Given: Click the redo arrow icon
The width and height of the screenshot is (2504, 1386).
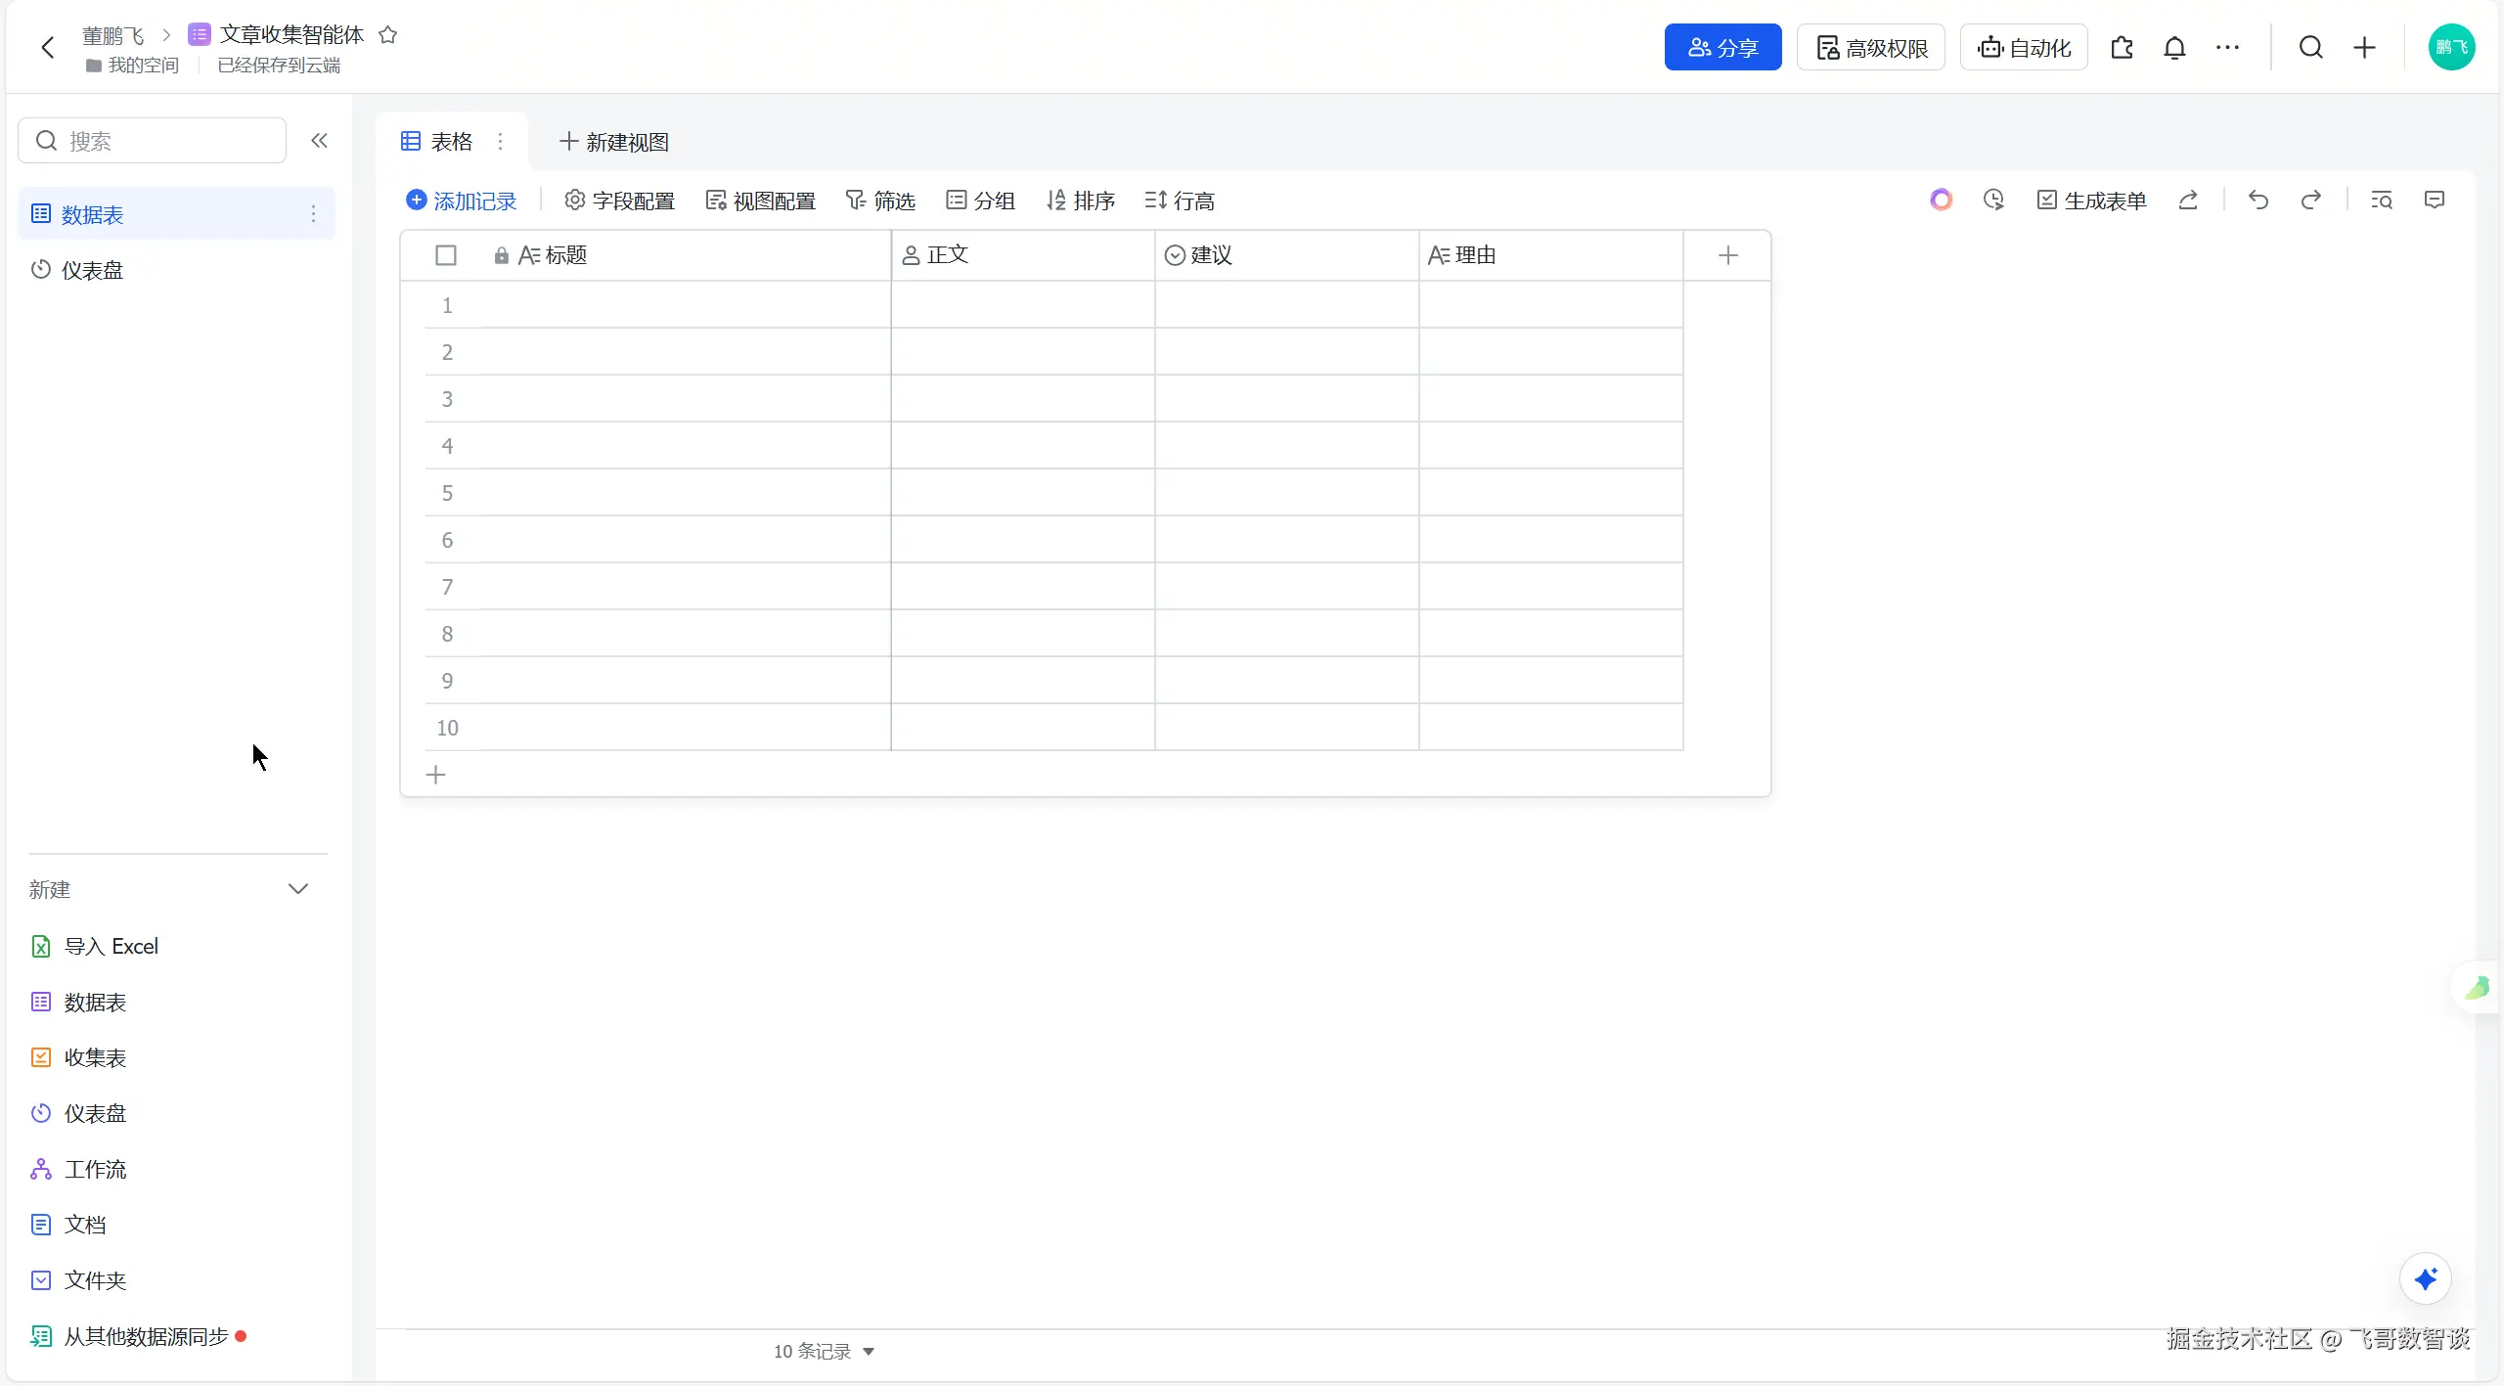Looking at the screenshot, I should click(2310, 201).
